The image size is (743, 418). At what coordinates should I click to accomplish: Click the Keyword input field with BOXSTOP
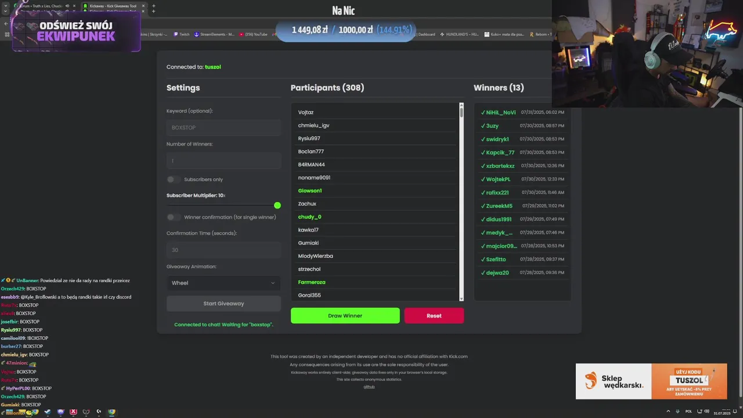223,127
